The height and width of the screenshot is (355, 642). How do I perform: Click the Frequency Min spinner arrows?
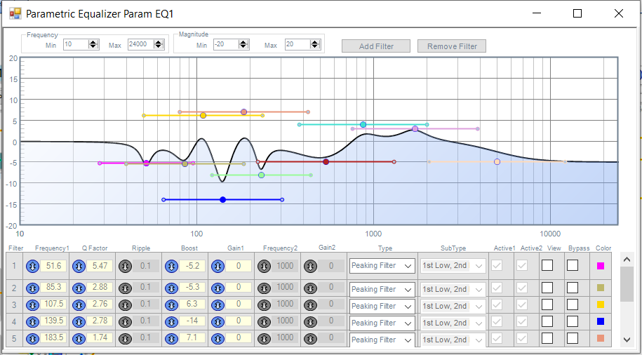pyautogui.click(x=93, y=45)
